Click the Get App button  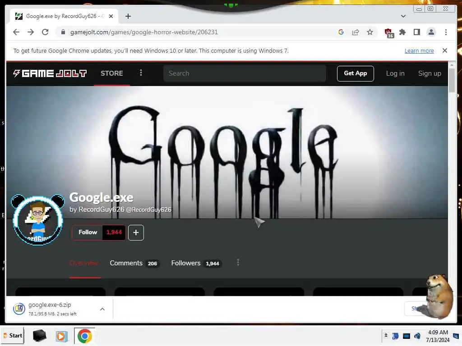pos(356,73)
